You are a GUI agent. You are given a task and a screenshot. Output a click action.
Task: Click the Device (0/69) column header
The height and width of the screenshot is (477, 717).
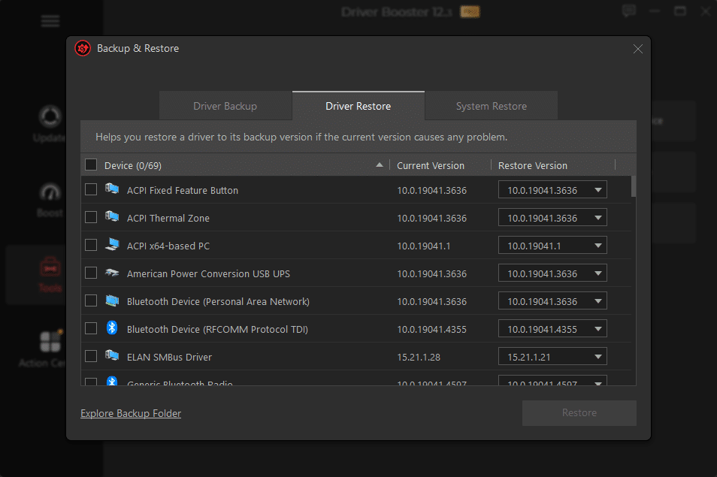point(132,165)
